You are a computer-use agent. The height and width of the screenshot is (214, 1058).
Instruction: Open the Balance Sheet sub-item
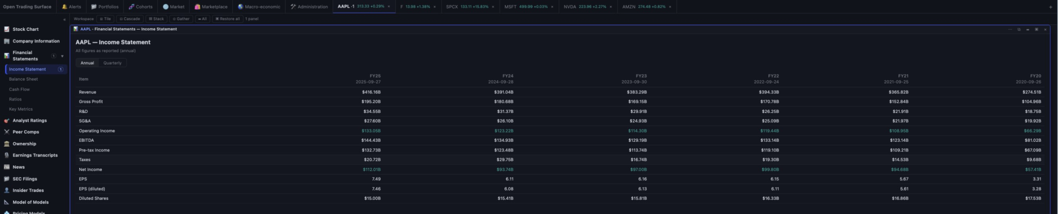pyautogui.click(x=23, y=79)
